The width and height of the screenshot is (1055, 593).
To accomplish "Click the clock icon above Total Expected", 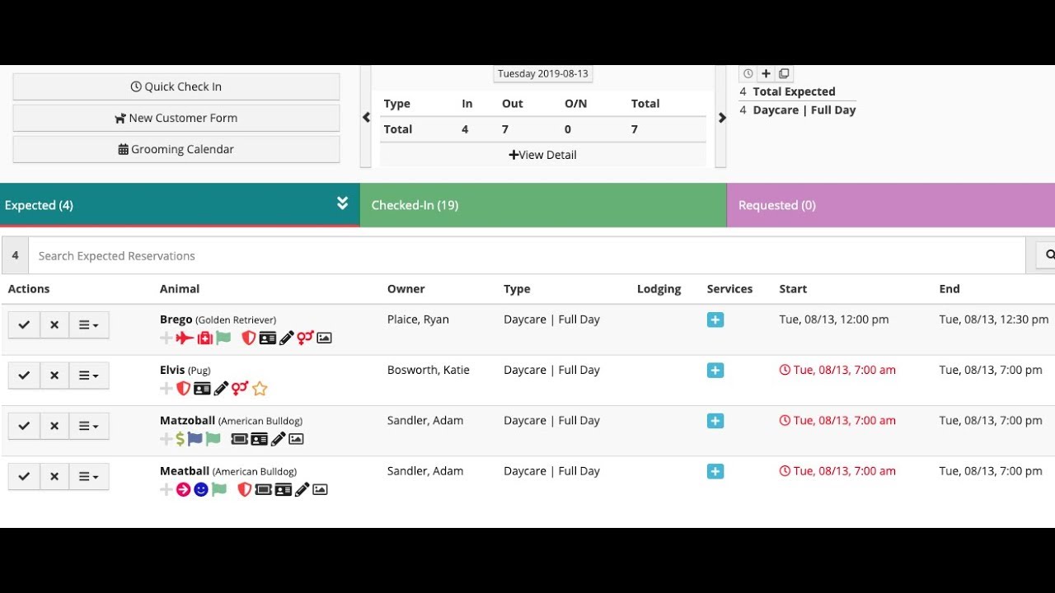I will (748, 74).
